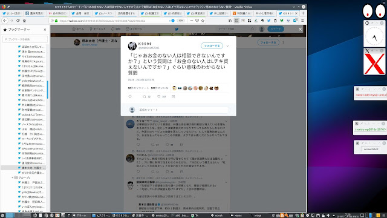The height and width of the screenshot is (218, 387).
Task: Reset the 90% zoom badge in address bar
Action: click(x=181, y=21)
